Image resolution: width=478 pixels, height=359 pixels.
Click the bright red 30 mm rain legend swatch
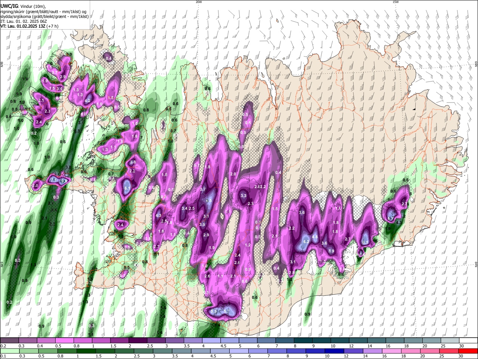tap(469, 351)
